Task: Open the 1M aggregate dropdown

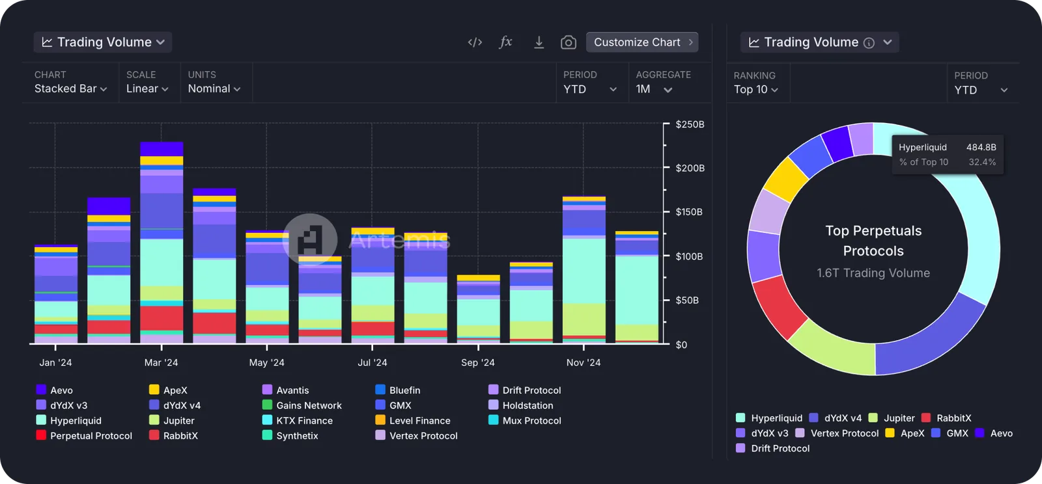Action: 654,90
